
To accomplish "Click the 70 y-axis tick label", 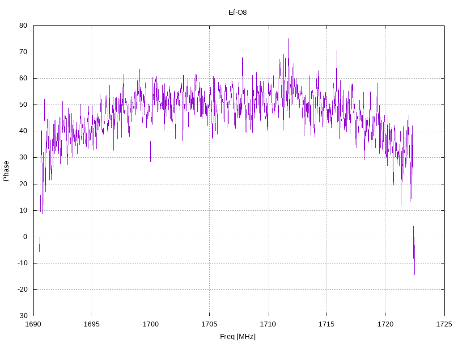I will [x=23, y=52].
